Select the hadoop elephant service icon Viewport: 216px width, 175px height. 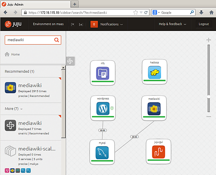(x=154, y=72)
